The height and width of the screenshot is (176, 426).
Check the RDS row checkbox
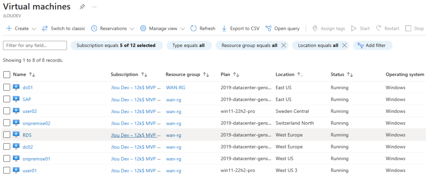click(x=7, y=135)
